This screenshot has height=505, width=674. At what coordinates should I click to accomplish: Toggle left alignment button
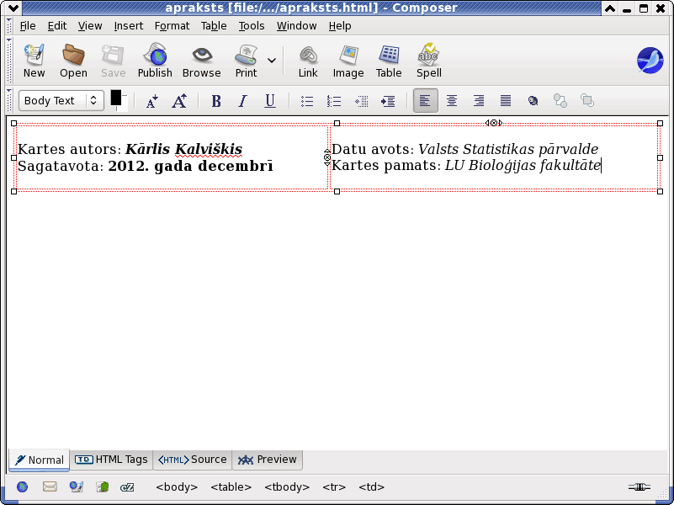click(425, 101)
